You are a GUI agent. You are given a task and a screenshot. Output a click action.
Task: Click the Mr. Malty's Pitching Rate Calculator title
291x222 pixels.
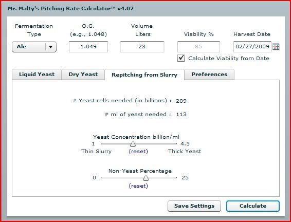point(70,9)
